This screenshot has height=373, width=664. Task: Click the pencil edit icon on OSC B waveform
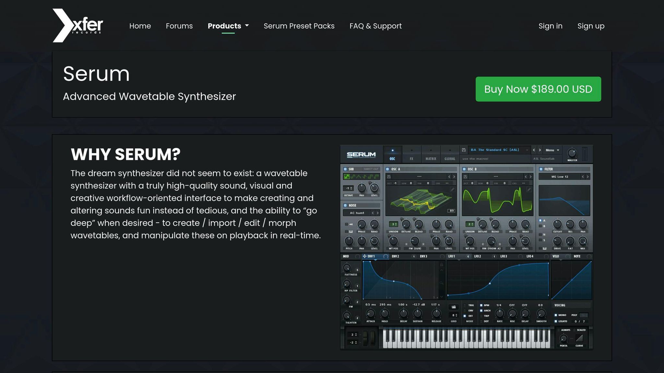529,189
